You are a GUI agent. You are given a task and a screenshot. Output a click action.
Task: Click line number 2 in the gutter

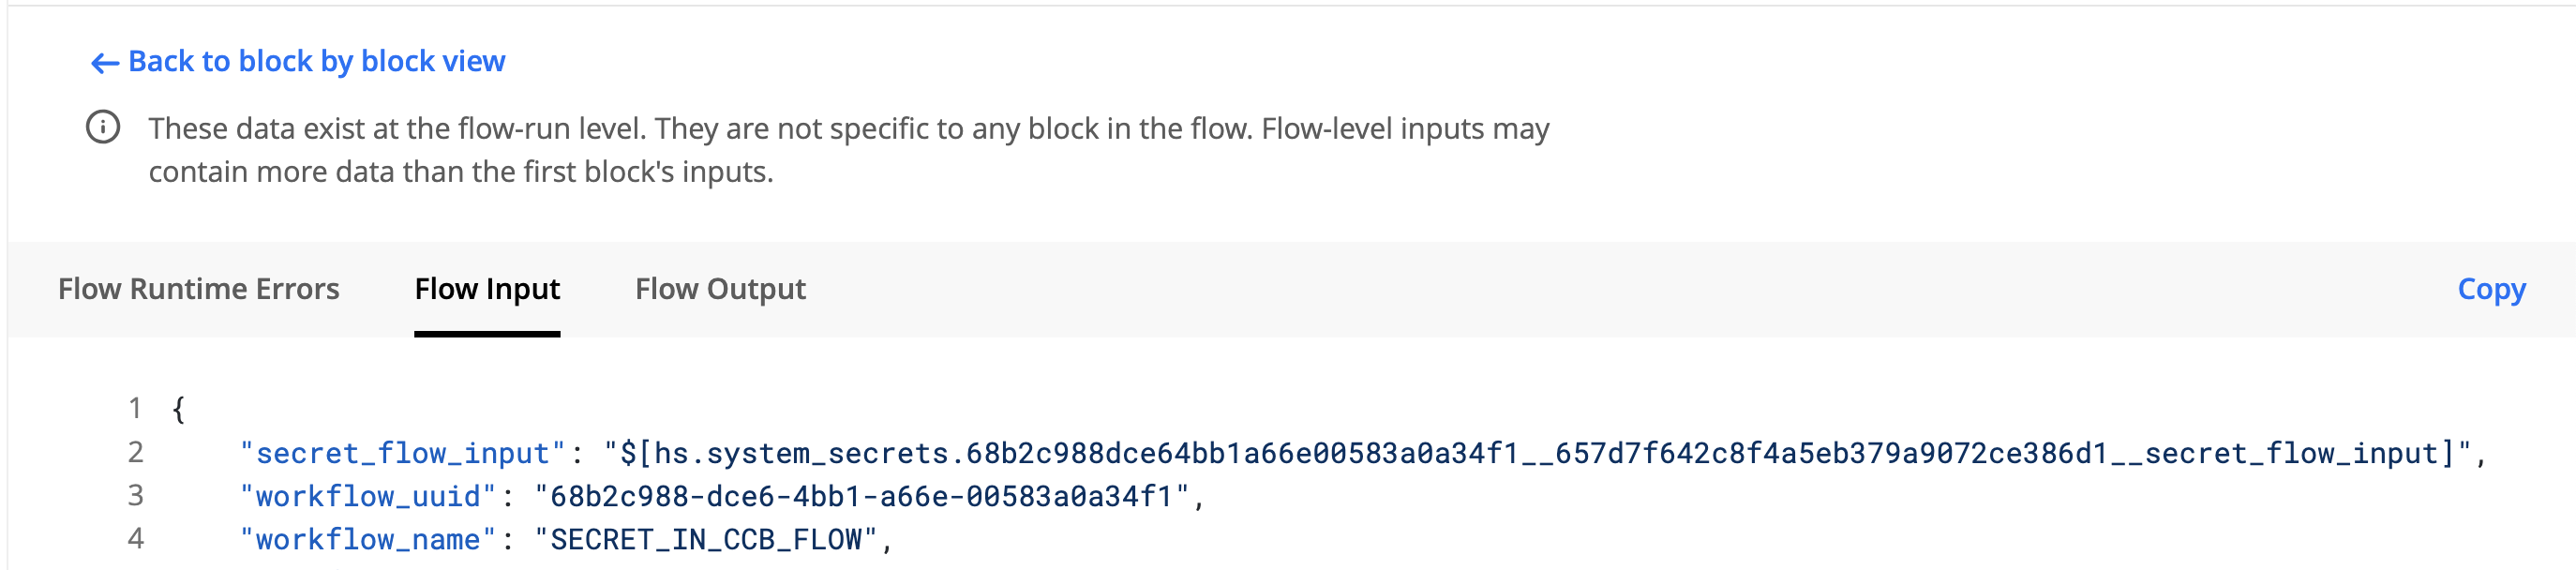135,452
